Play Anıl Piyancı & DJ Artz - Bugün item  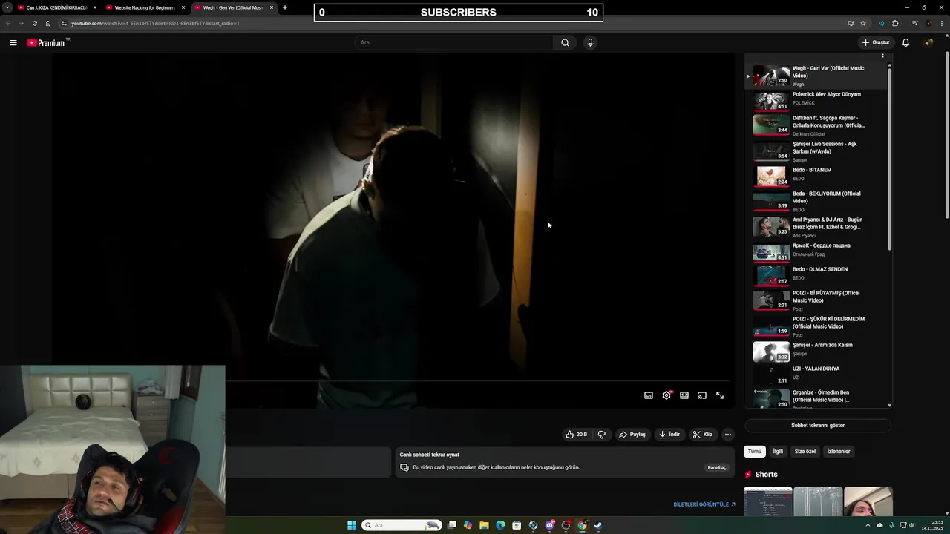(x=817, y=227)
